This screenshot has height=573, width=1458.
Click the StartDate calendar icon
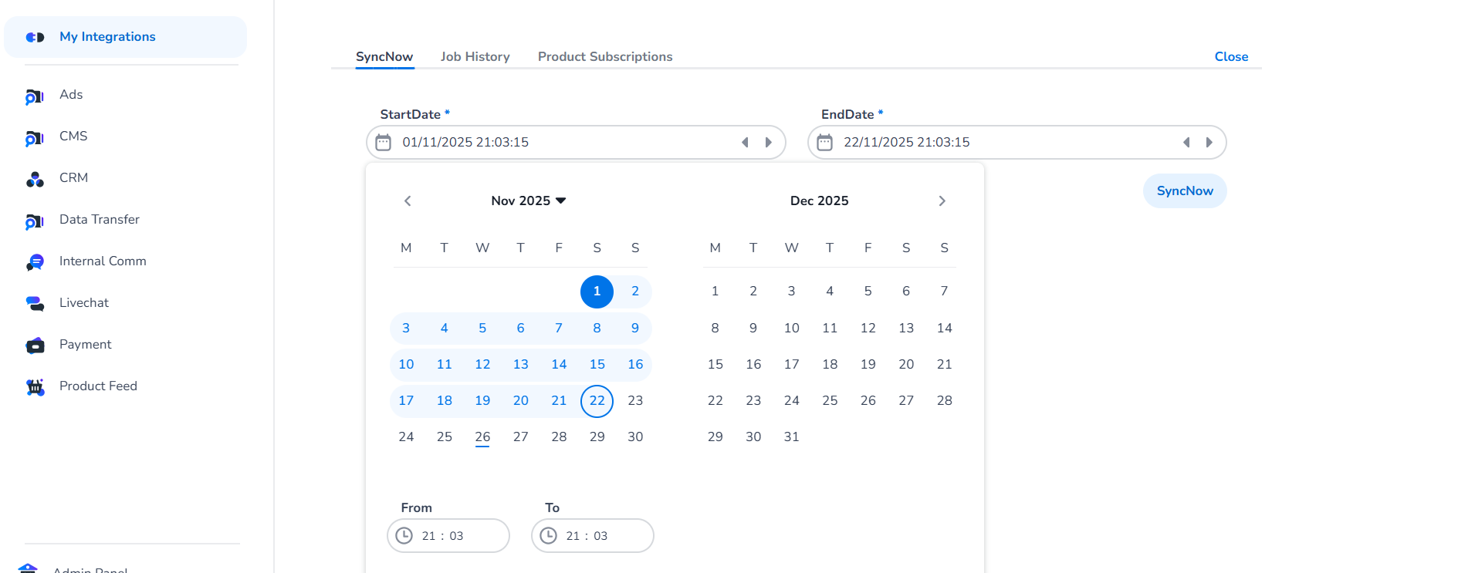point(383,143)
